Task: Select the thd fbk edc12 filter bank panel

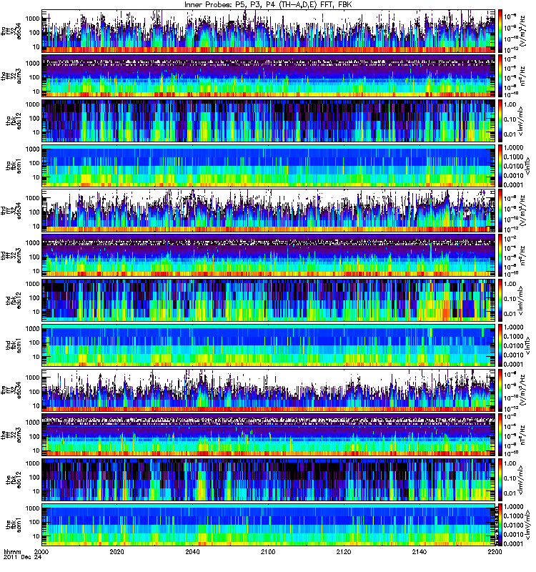Action: click(269, 300)
